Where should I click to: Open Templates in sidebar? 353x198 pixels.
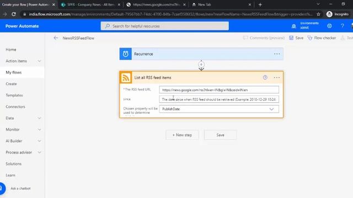click(x=14, y=95)
